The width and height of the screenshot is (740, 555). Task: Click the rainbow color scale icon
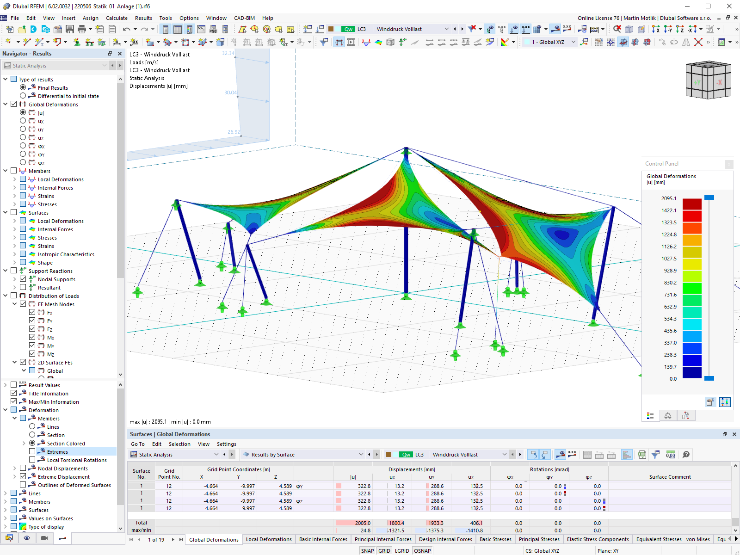505,42
